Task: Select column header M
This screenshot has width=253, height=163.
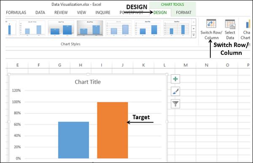Action: click(186, 65)
